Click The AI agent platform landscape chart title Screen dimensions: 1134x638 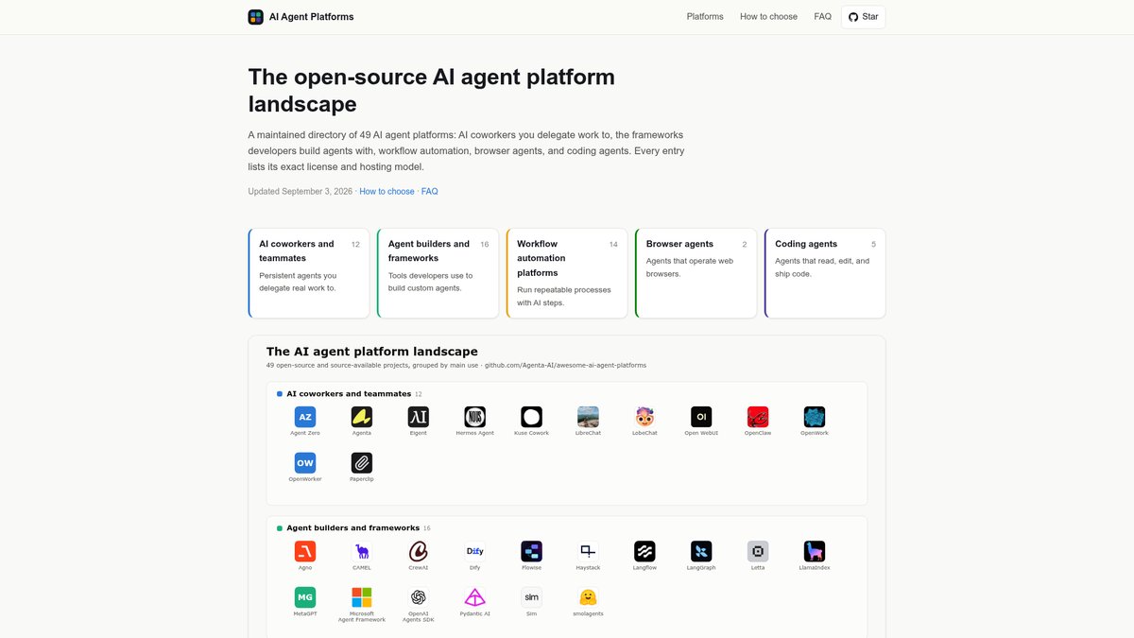pyautogui.click(x=372, y=352)
